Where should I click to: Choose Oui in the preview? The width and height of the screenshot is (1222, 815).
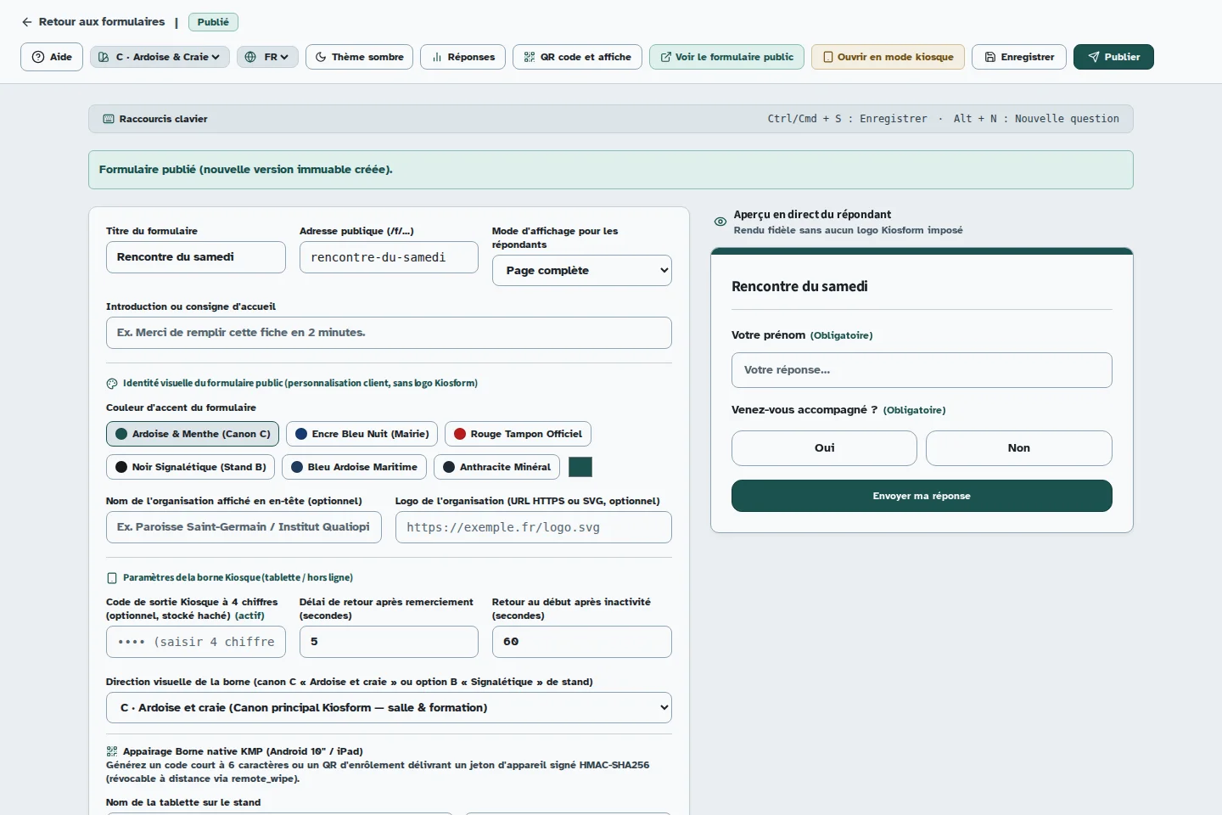pyautogui.click(x=824, y=448)
